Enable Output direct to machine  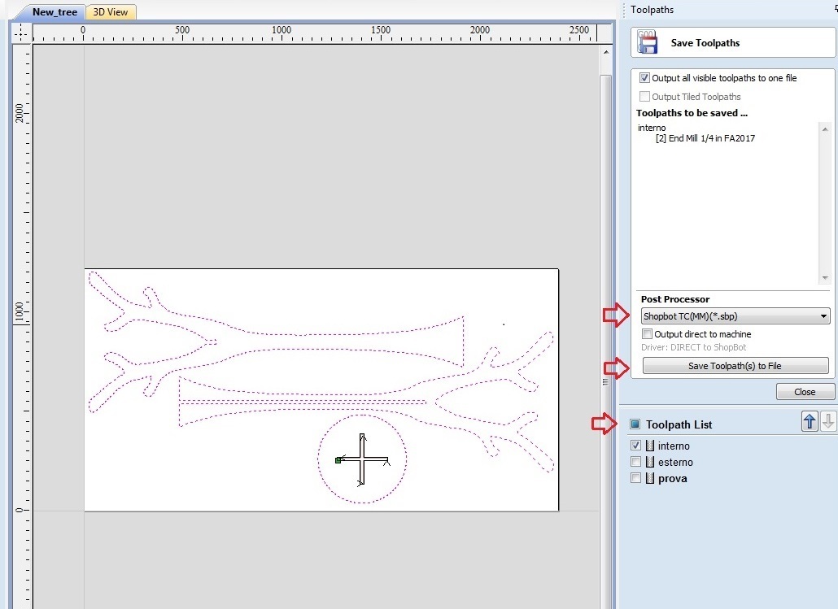click(x=647, y=334)
